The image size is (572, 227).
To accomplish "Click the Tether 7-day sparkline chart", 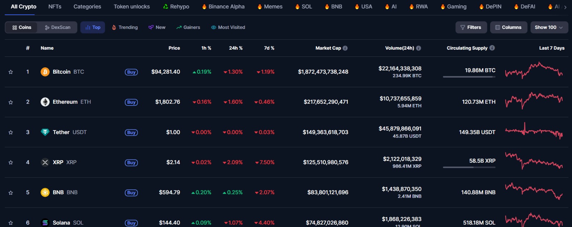I will [x=534, y=131].
